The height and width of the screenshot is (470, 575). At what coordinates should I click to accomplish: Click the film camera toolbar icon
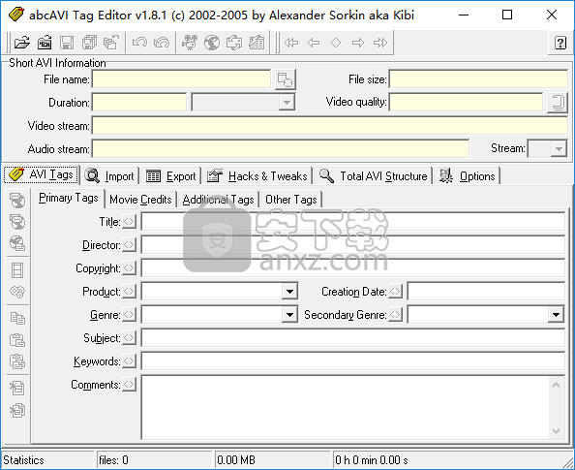click(x=190, y=43)
